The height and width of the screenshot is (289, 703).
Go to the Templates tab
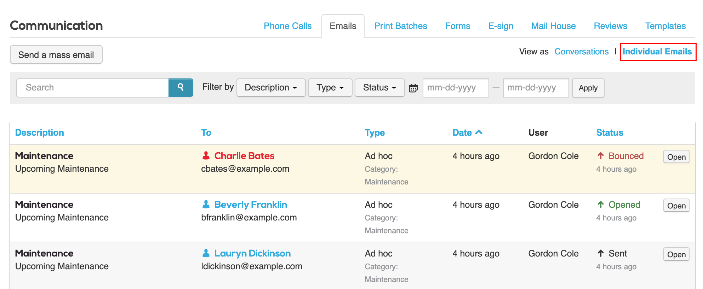tap(665, 26)
